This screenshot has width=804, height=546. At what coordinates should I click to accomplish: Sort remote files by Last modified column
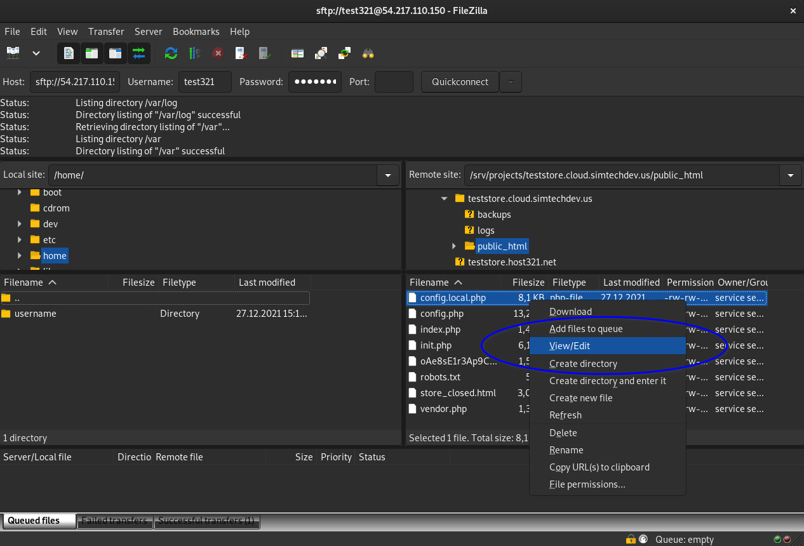(x=631, y=283)
